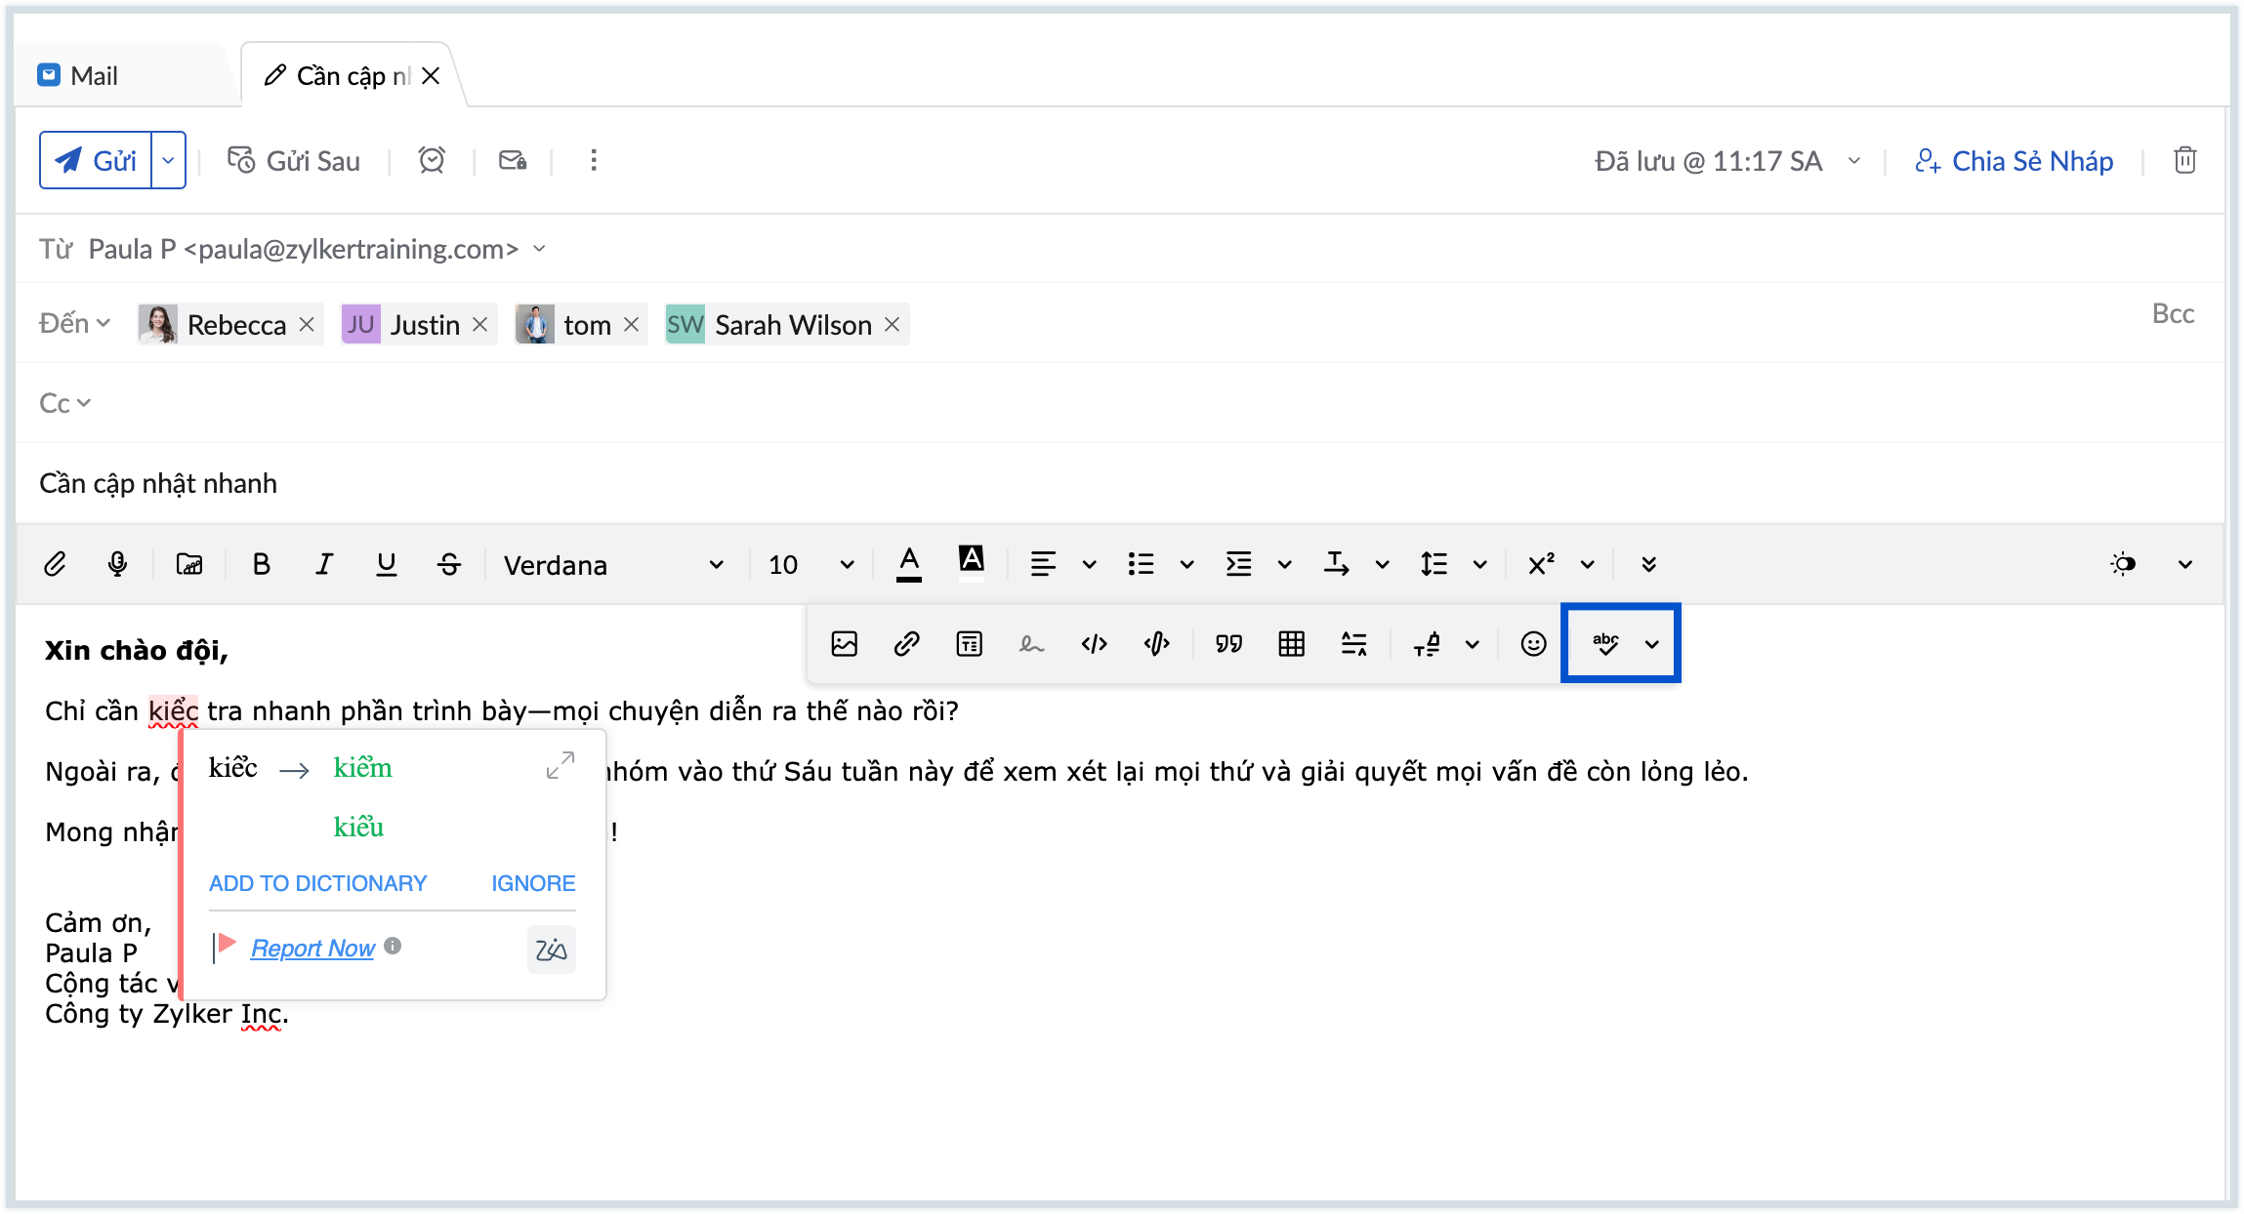Select the suggested word kiểm
This screenshot has height=1214, width=2244.
(x=362, y=768)
